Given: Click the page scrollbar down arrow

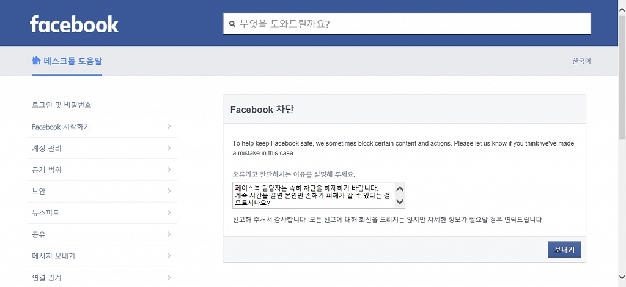Looking at the screenshot, I should coord(622,277).
